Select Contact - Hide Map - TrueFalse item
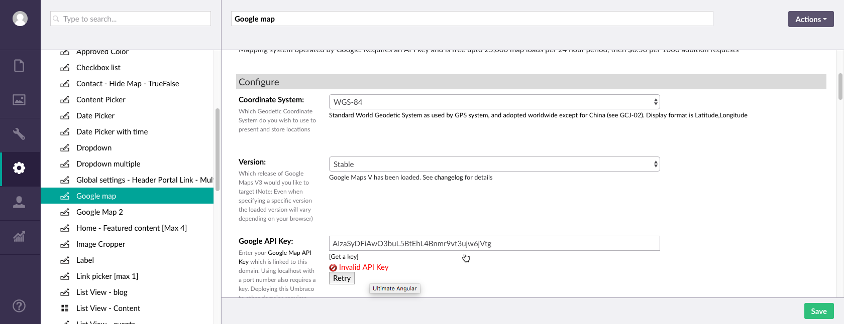This screenshot has width=844, height=324. click(x=128, y=84)
